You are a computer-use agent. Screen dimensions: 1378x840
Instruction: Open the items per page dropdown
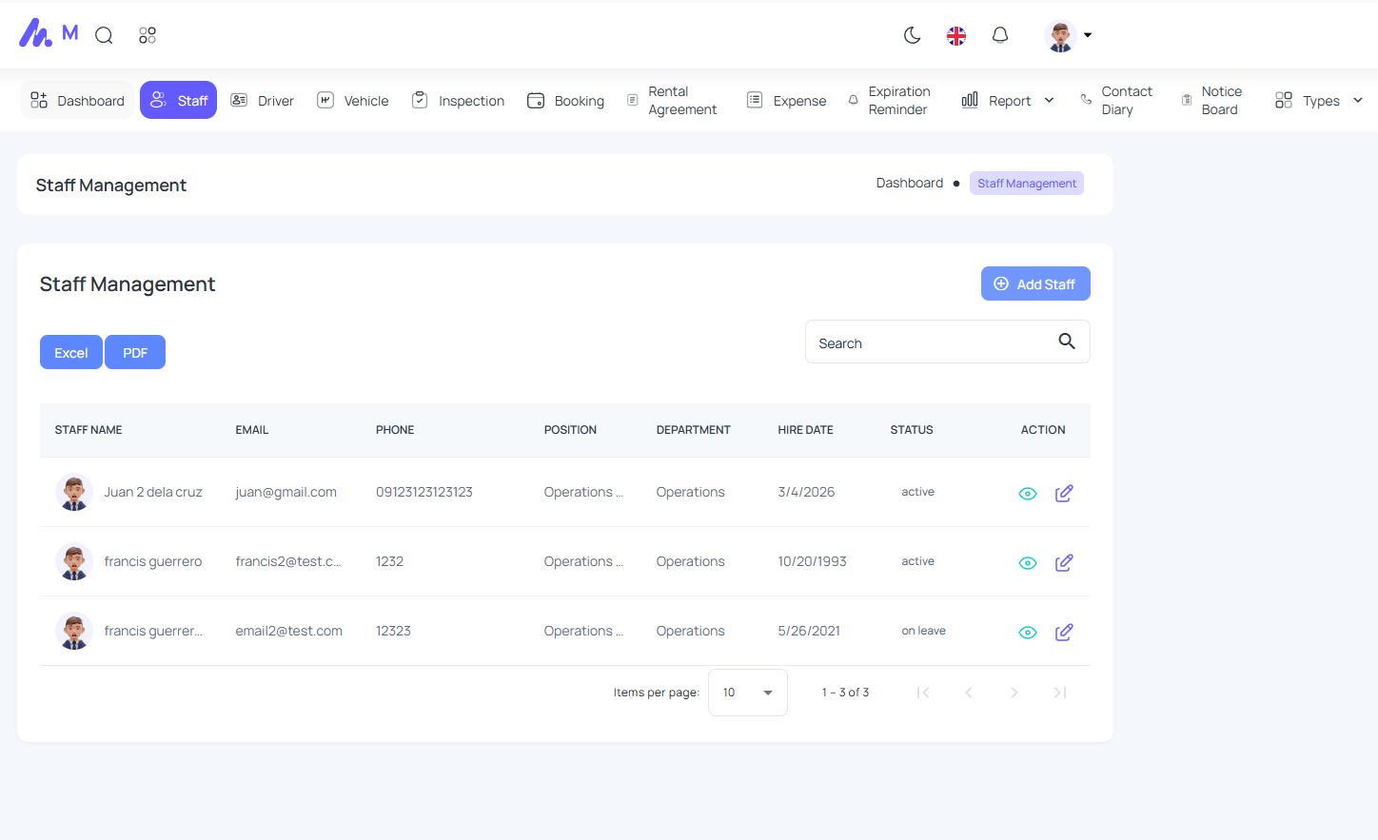coord(747,692)
